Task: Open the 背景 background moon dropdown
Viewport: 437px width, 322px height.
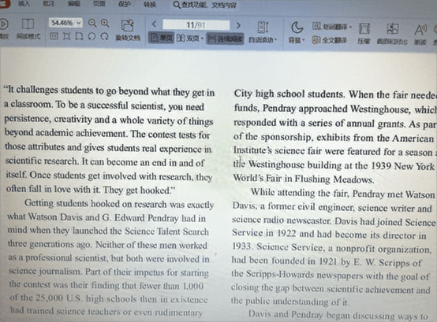Action: point(297,33)
